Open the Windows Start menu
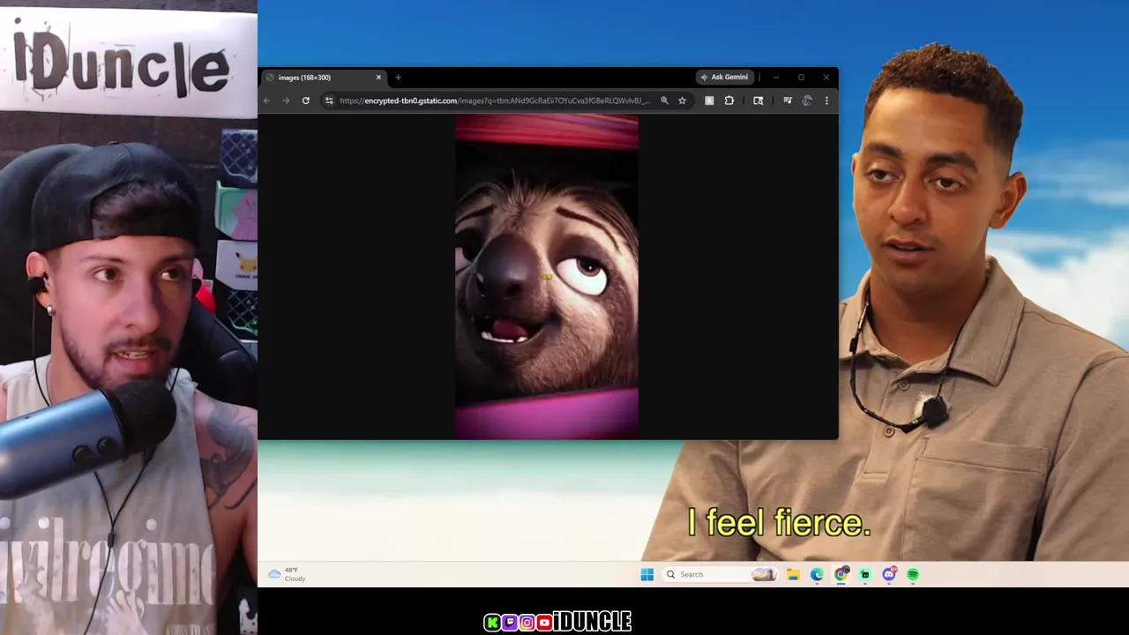The width and height of the screenshot is (1129, 635). point(647,575)
